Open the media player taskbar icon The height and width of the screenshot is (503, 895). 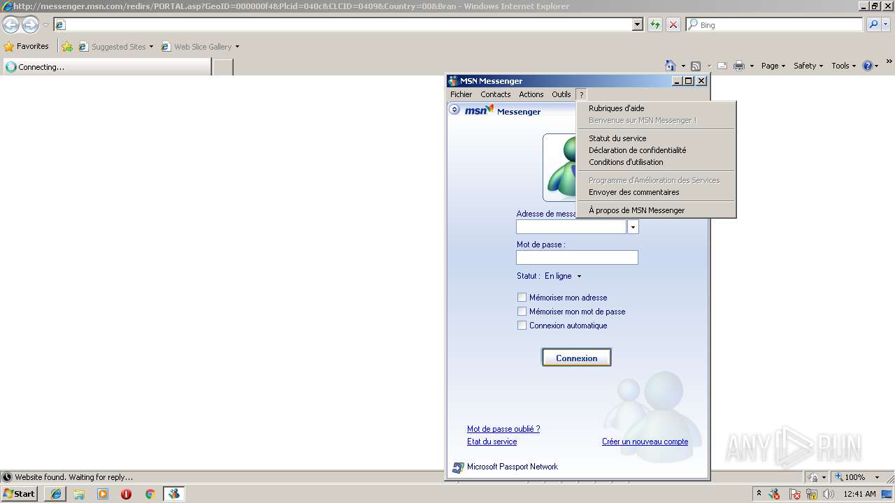[103, 494]
